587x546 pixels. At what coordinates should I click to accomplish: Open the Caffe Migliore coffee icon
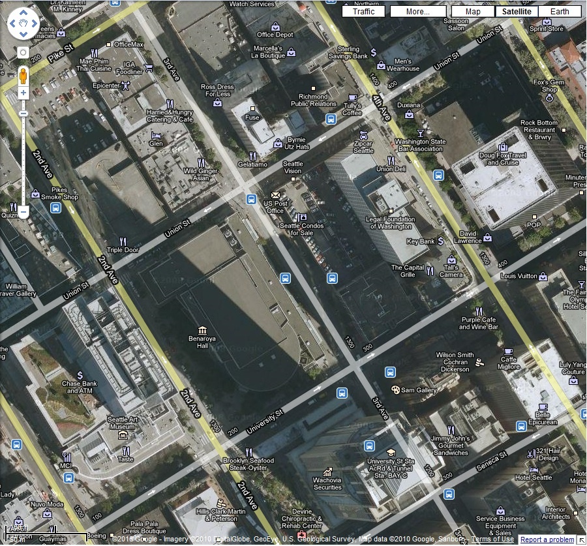pyautogui.click(x=508, y=351)
